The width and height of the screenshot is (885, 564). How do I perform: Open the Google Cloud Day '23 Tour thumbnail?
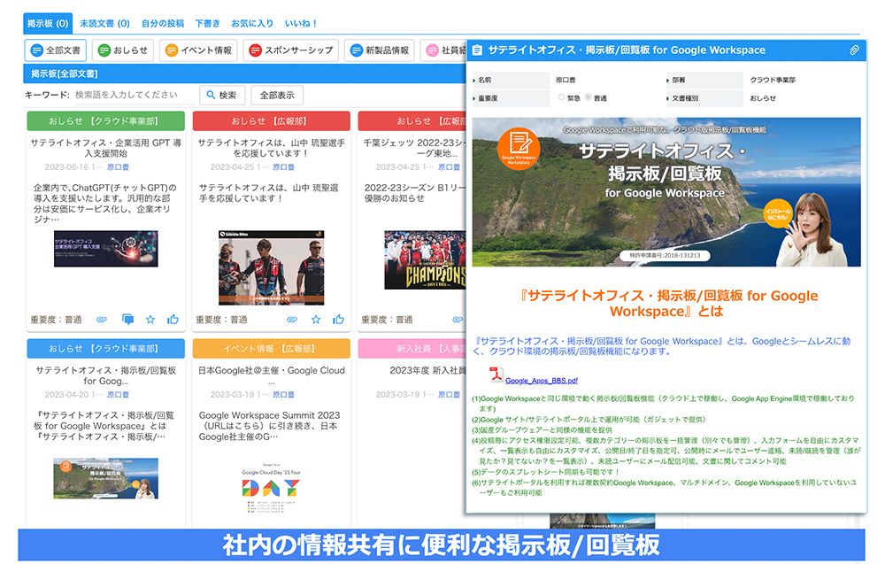coord(272,487)
